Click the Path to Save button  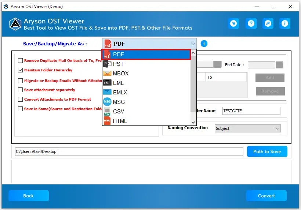[x=267, y=151]
